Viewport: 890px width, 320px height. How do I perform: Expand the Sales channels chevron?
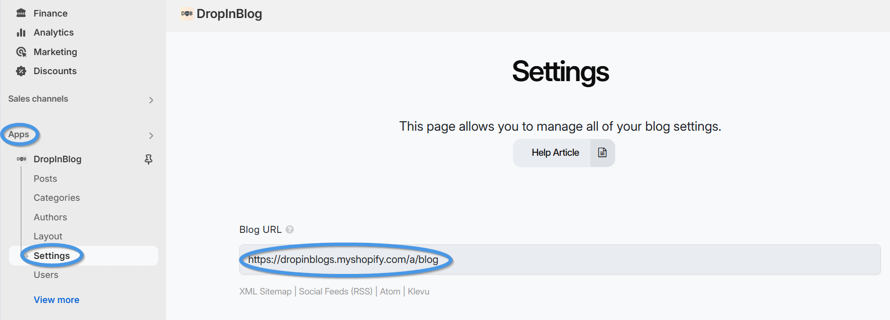tap(151, 100)
